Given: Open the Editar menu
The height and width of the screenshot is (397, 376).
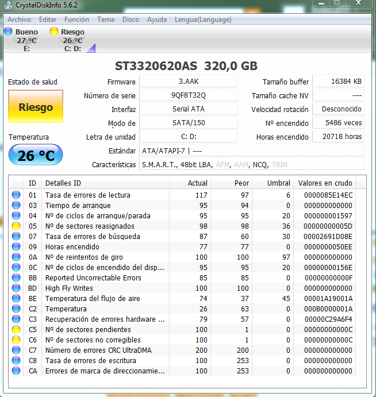Looking at the screenshot, I should 48,20.
